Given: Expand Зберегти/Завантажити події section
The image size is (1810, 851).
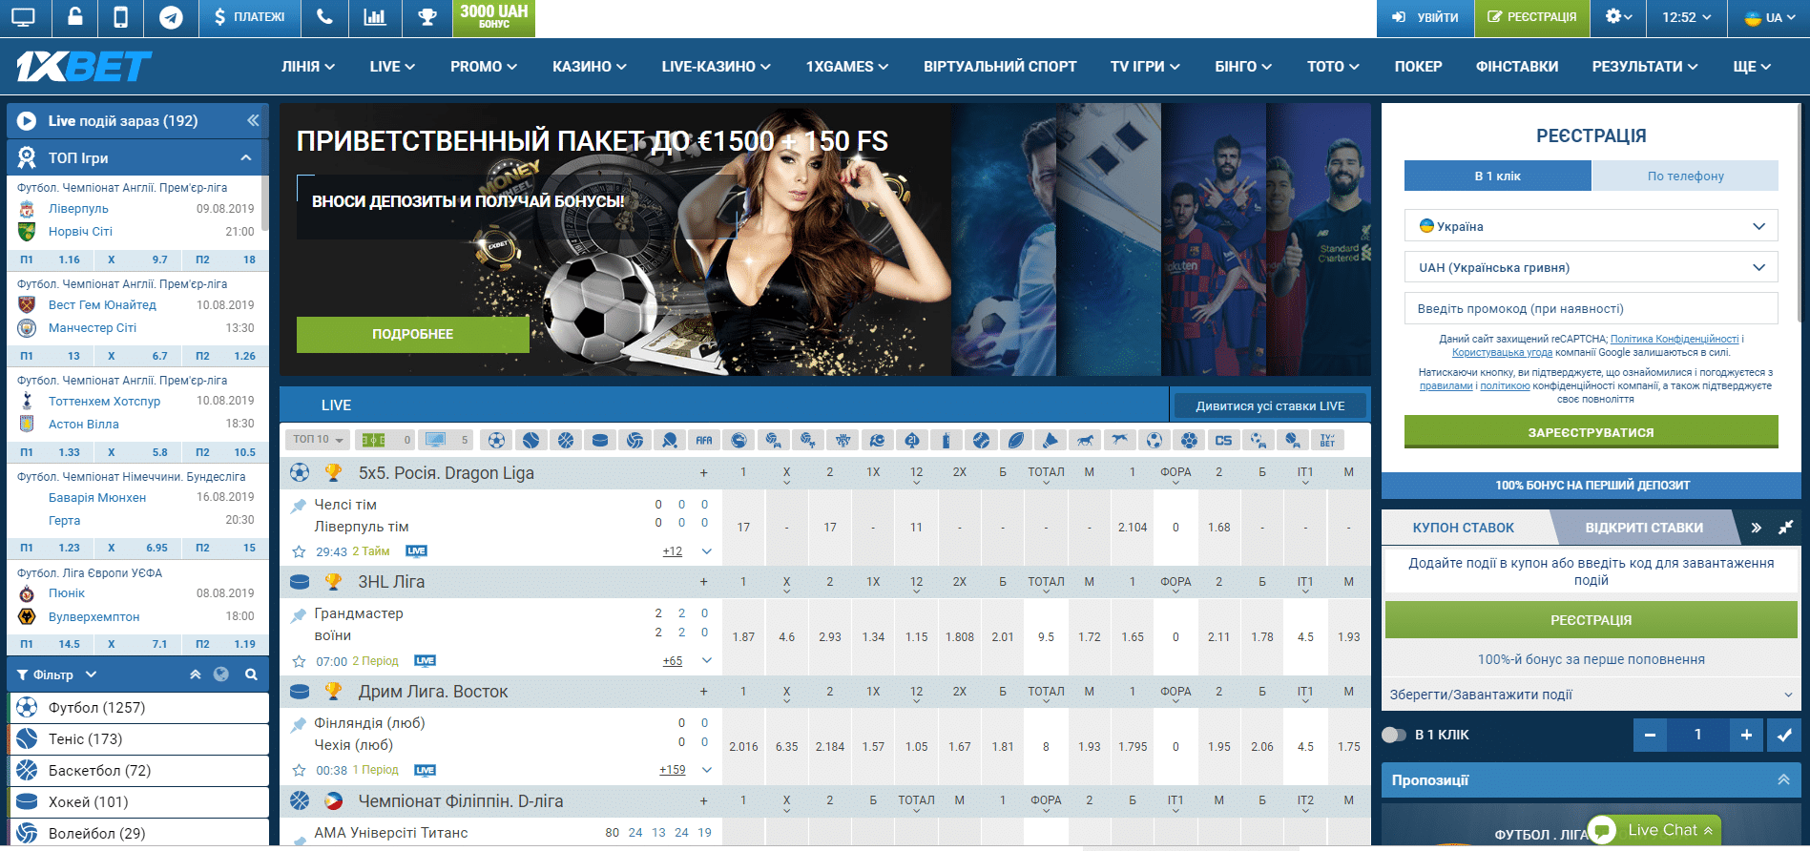Looking at the screenshot, I should (1591, 695).
